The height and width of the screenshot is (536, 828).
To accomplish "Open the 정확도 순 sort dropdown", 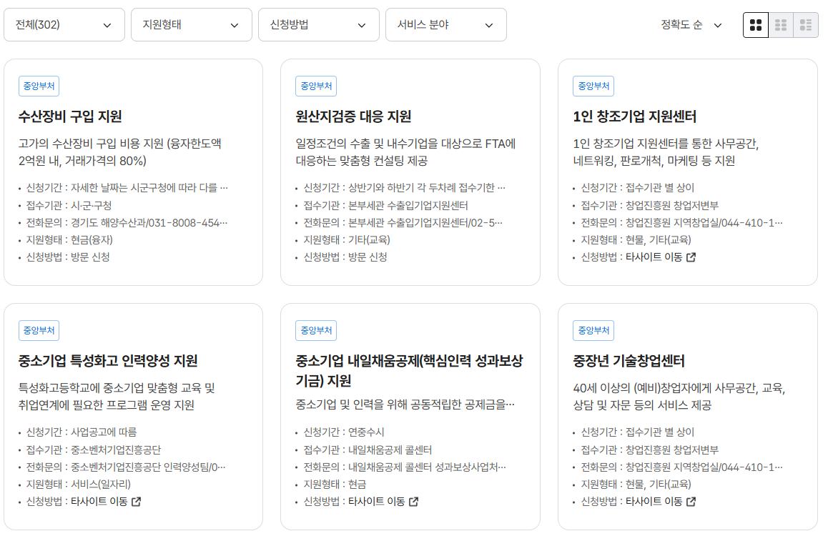I will (x=691, y=24).
